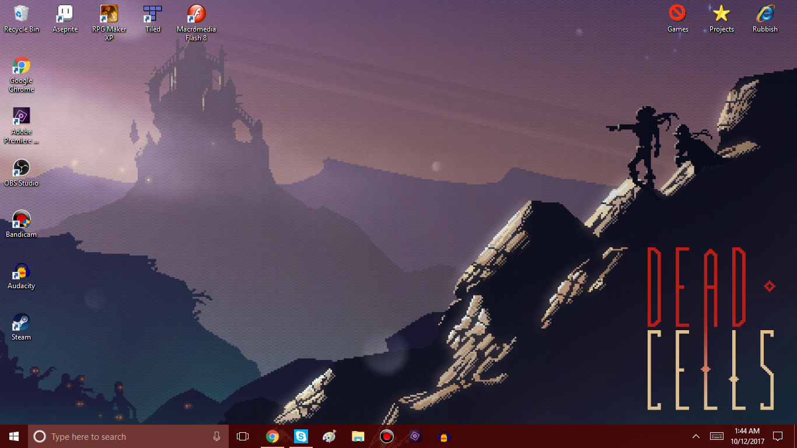The image size is (797, 448).
Task: Select the Recycle Bin icon
Action: click(x=22, y=14)
